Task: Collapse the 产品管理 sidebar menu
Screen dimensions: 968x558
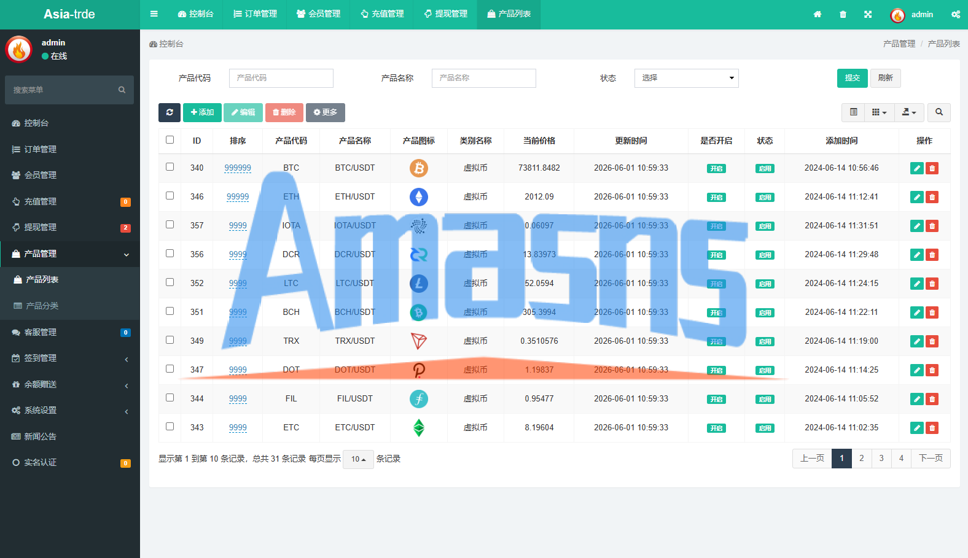Action: coord(70,254)
